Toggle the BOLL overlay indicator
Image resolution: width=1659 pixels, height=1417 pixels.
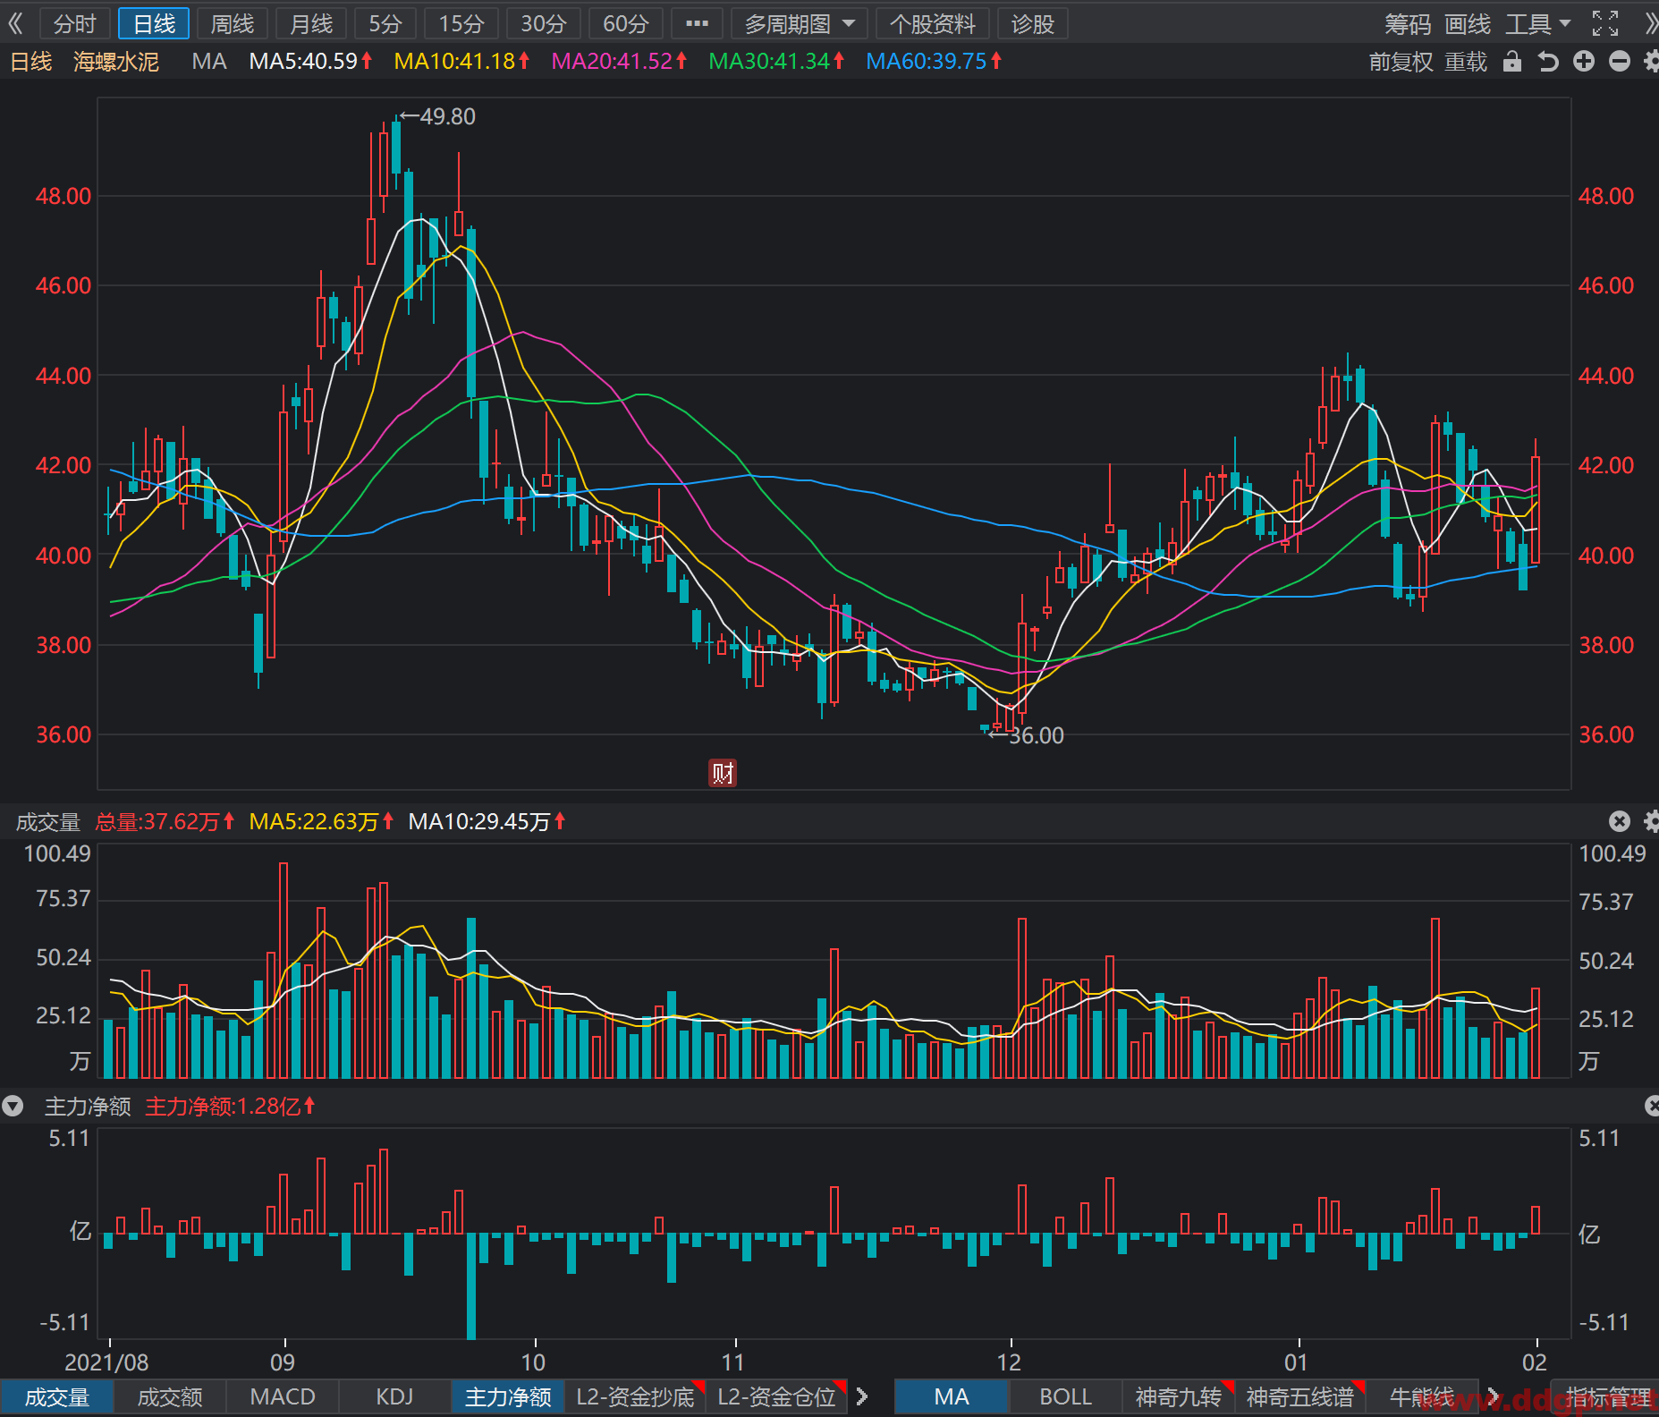pyautogui.click(x=1065, y=1396)
